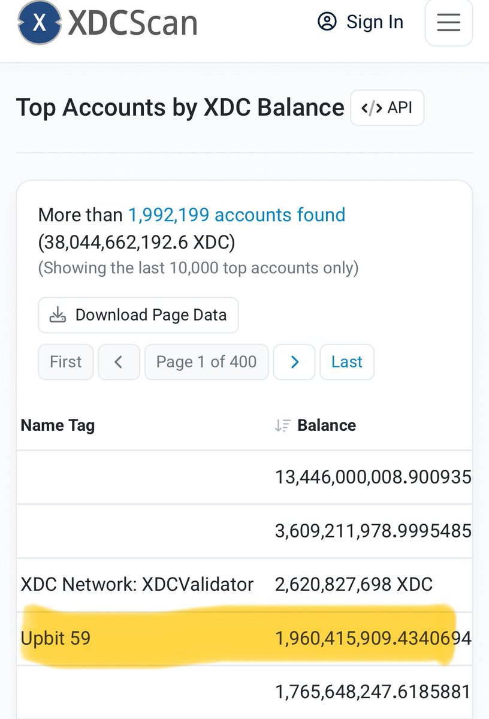489x719 pixels.
Task: Open the 1,992,199 accounts found link
Action: (x=237, y=215)
